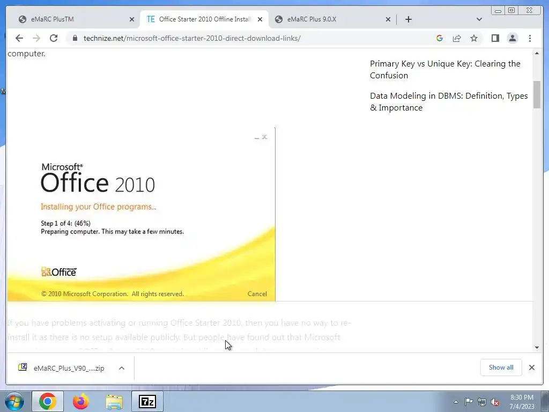Click the zip file icon in downloads bar
This screenshot has width=549, height=412.
point(23,367)
